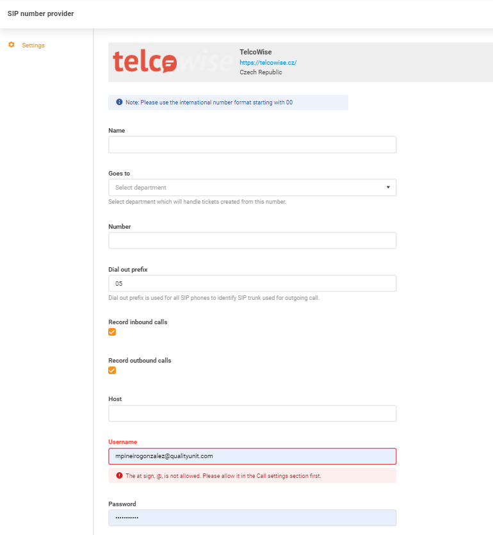Click the gear symbol beside the Settings label
This screenshot has height=535, width=493.
click(10, 45)
